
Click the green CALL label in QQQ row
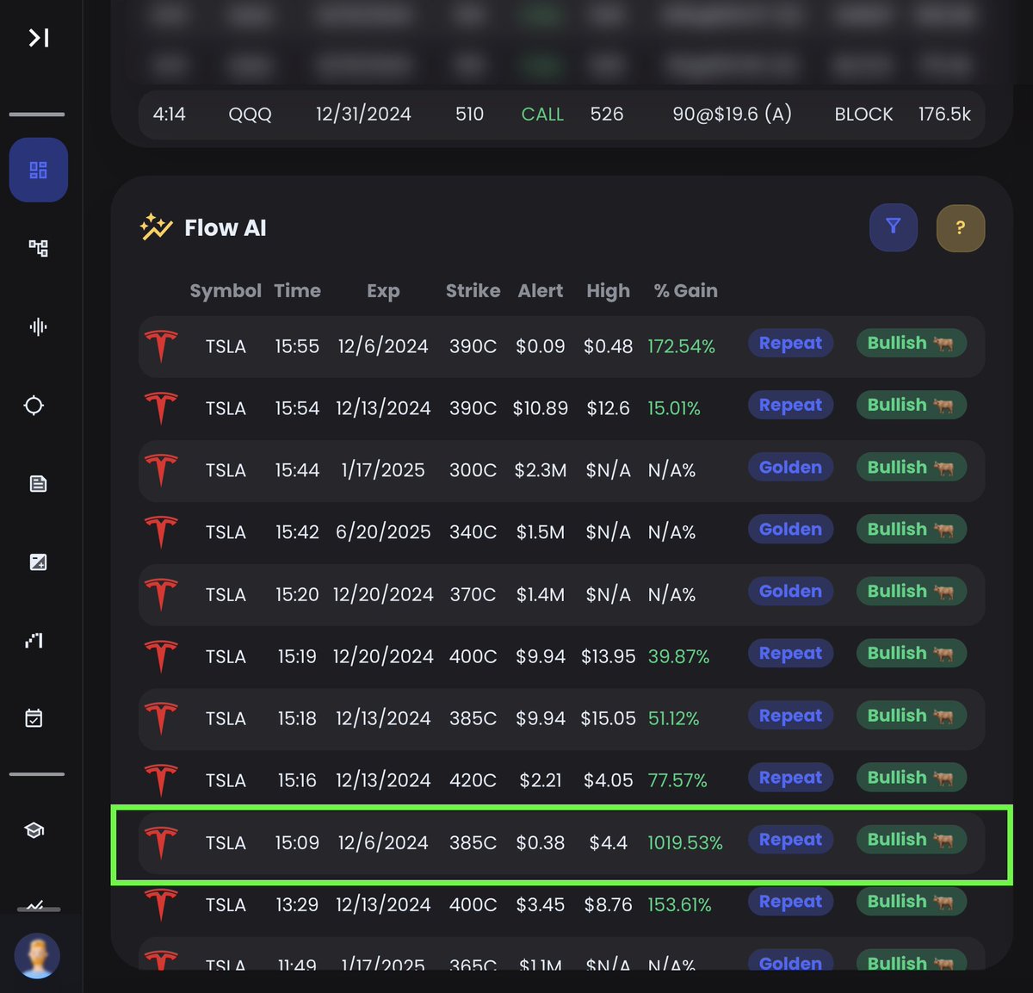[x=542, y=114]
